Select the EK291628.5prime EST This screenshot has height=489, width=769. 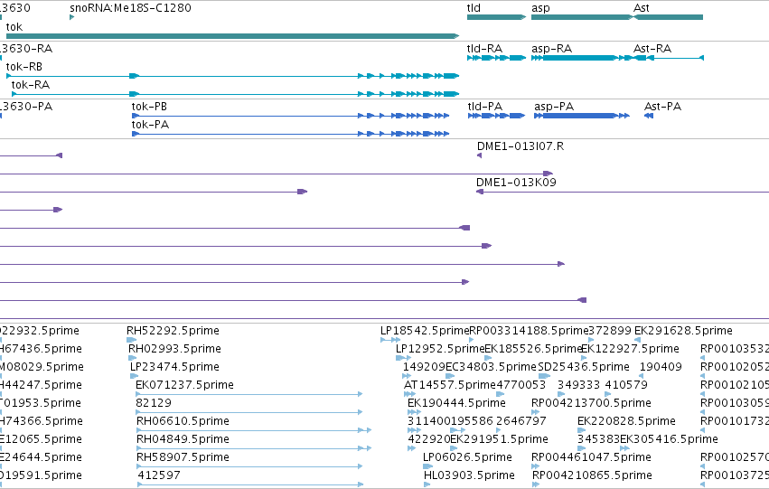click(637, 340)
